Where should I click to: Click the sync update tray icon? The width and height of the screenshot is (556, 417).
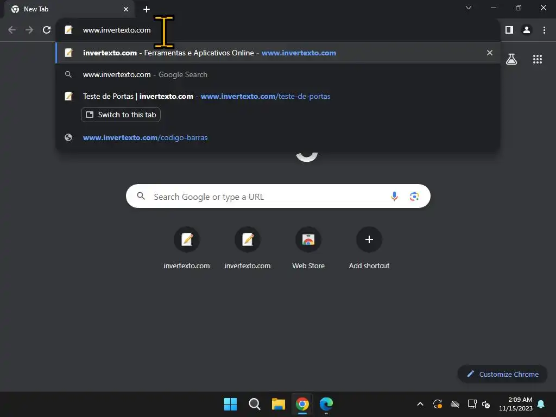[x=438, y=404]
